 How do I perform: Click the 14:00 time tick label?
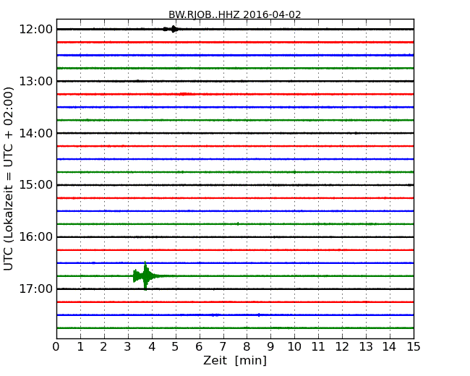[36, 133]
